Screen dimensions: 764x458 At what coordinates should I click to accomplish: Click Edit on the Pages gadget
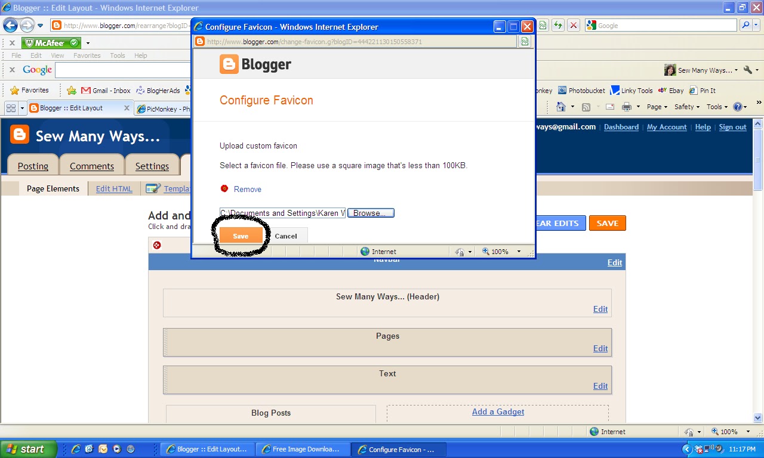[x=600, y=348]
